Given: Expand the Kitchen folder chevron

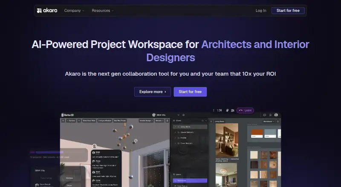Looking at the screenshot, I should point(175,138).
